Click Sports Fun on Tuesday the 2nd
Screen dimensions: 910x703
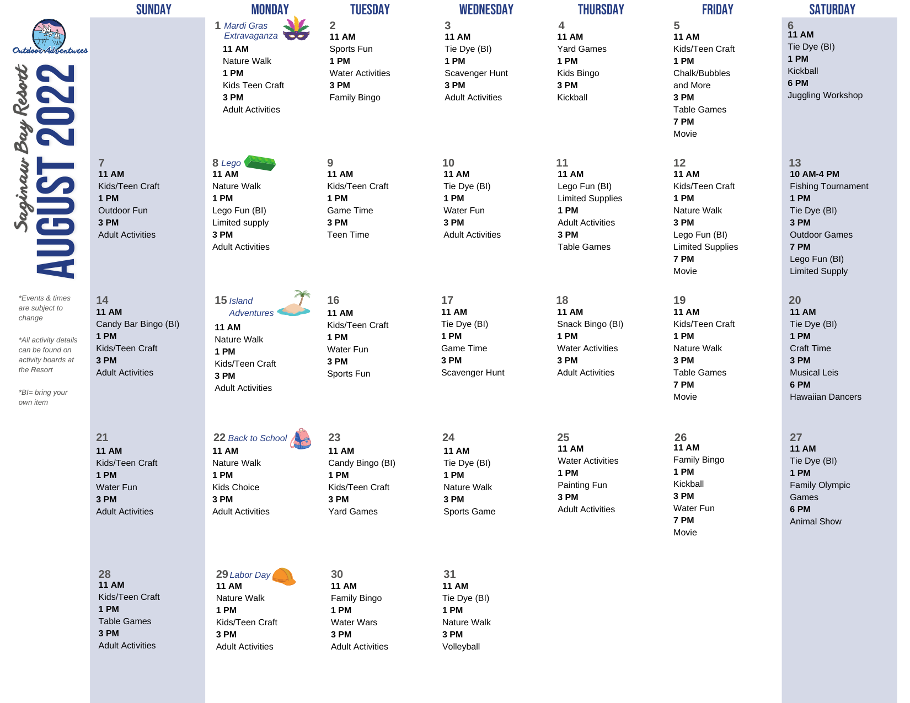(351, 49)
